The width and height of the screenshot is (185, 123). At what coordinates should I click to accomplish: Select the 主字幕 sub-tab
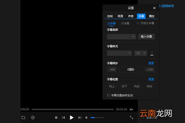[x=111, y=24]
